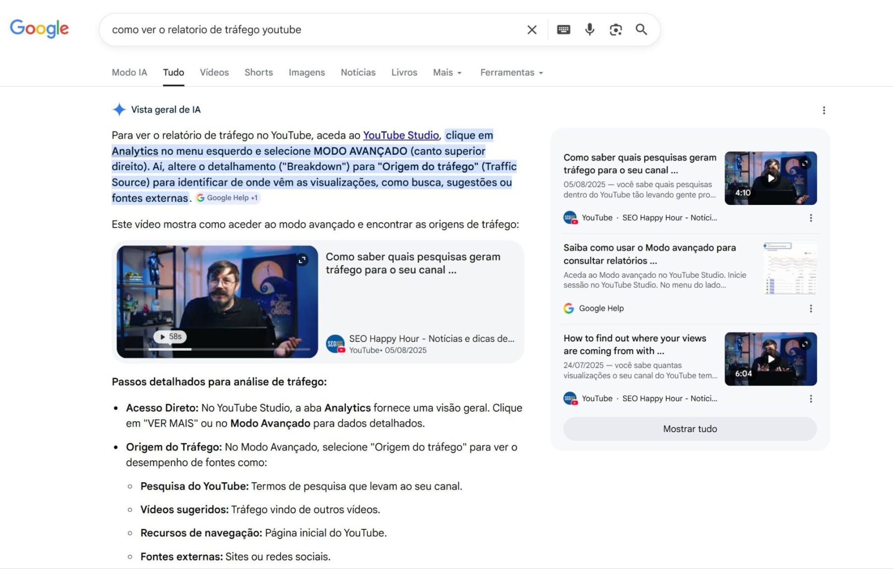The image size is (893, 569).
Task: Open the on-screen keyboard input tool
Action: pos(564,30)
